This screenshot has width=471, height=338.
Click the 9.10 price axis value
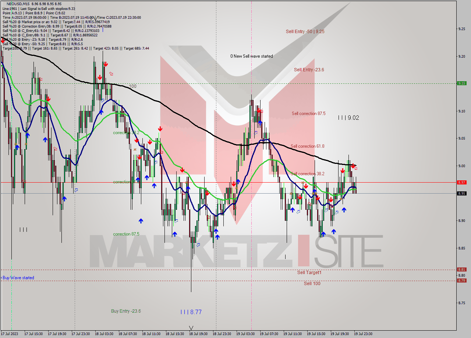point(463,111)
